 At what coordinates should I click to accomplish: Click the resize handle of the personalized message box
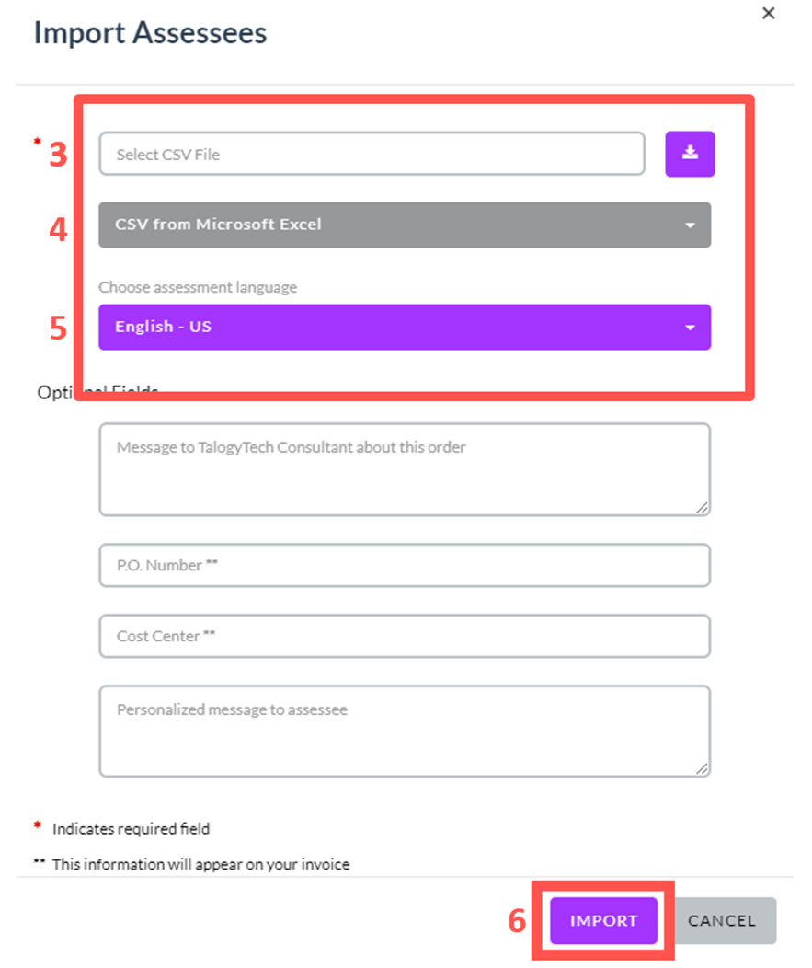pos(703,768)
